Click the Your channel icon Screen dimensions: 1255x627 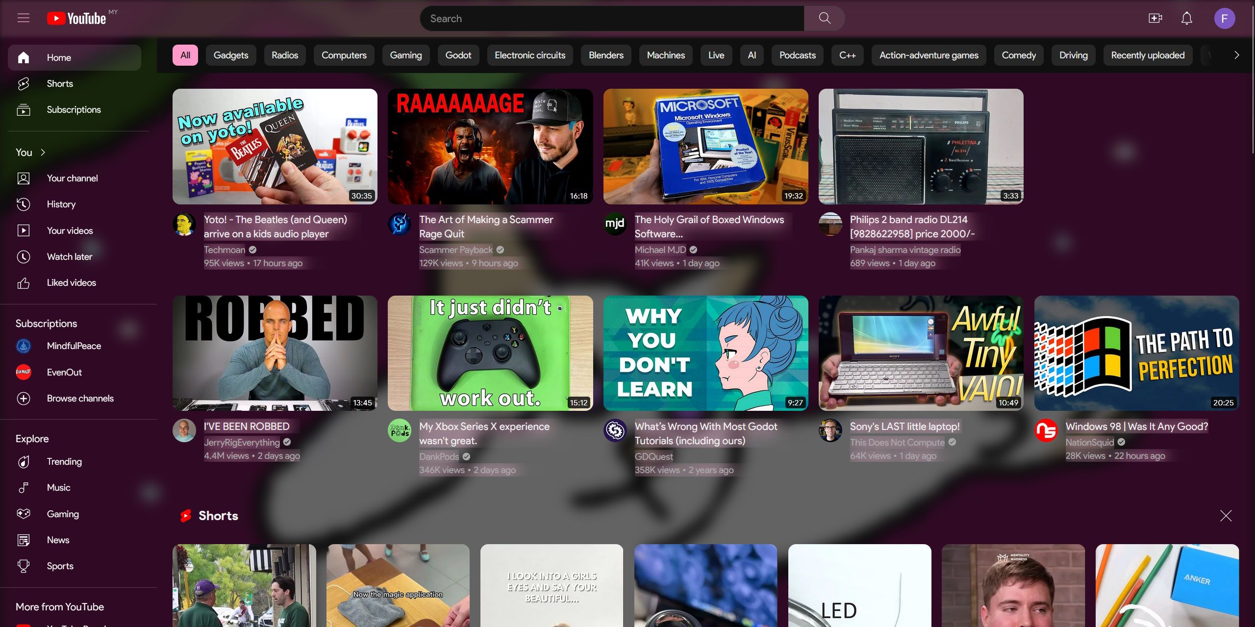pos(24,178)
